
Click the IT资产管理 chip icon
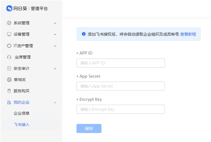[9, 46]
